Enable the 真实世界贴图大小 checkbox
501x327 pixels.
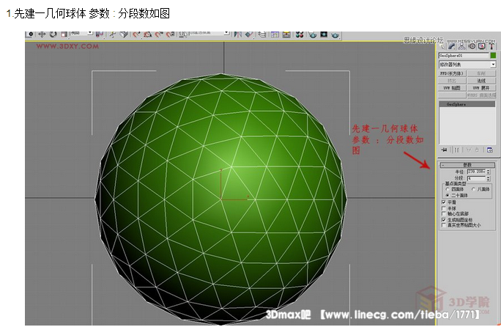(443, 225)
